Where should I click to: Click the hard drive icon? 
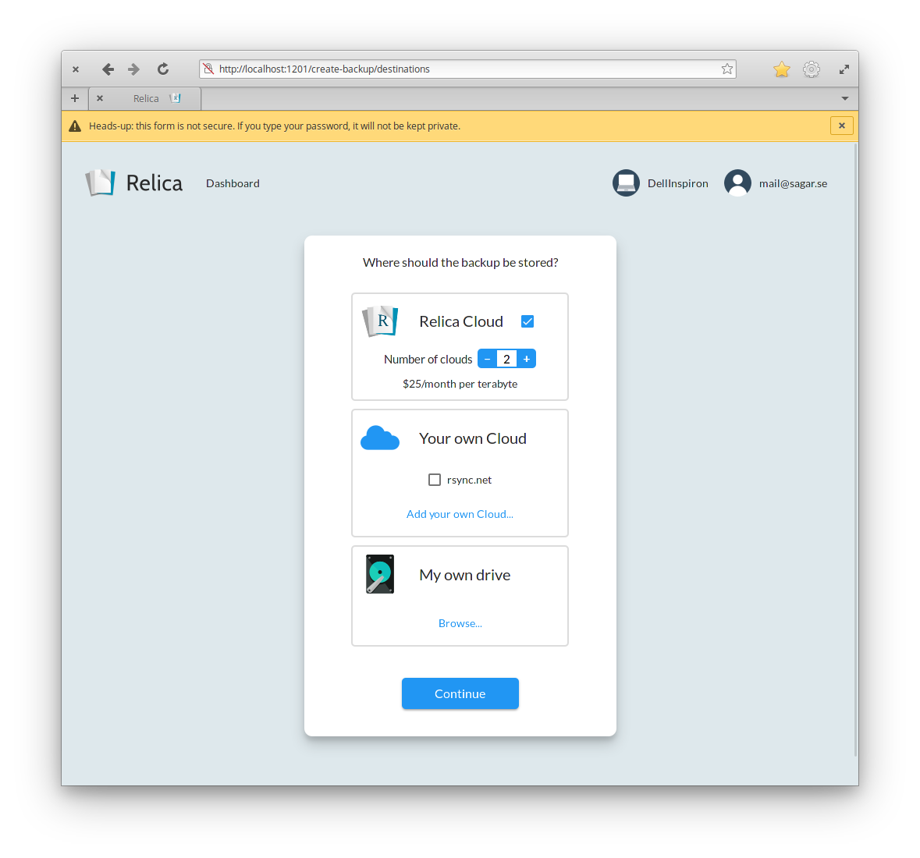(x=380, y=574)
